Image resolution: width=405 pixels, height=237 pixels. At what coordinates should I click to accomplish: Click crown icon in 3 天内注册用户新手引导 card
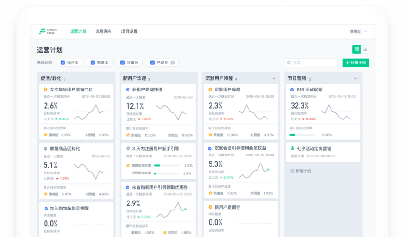pos(128,166)
